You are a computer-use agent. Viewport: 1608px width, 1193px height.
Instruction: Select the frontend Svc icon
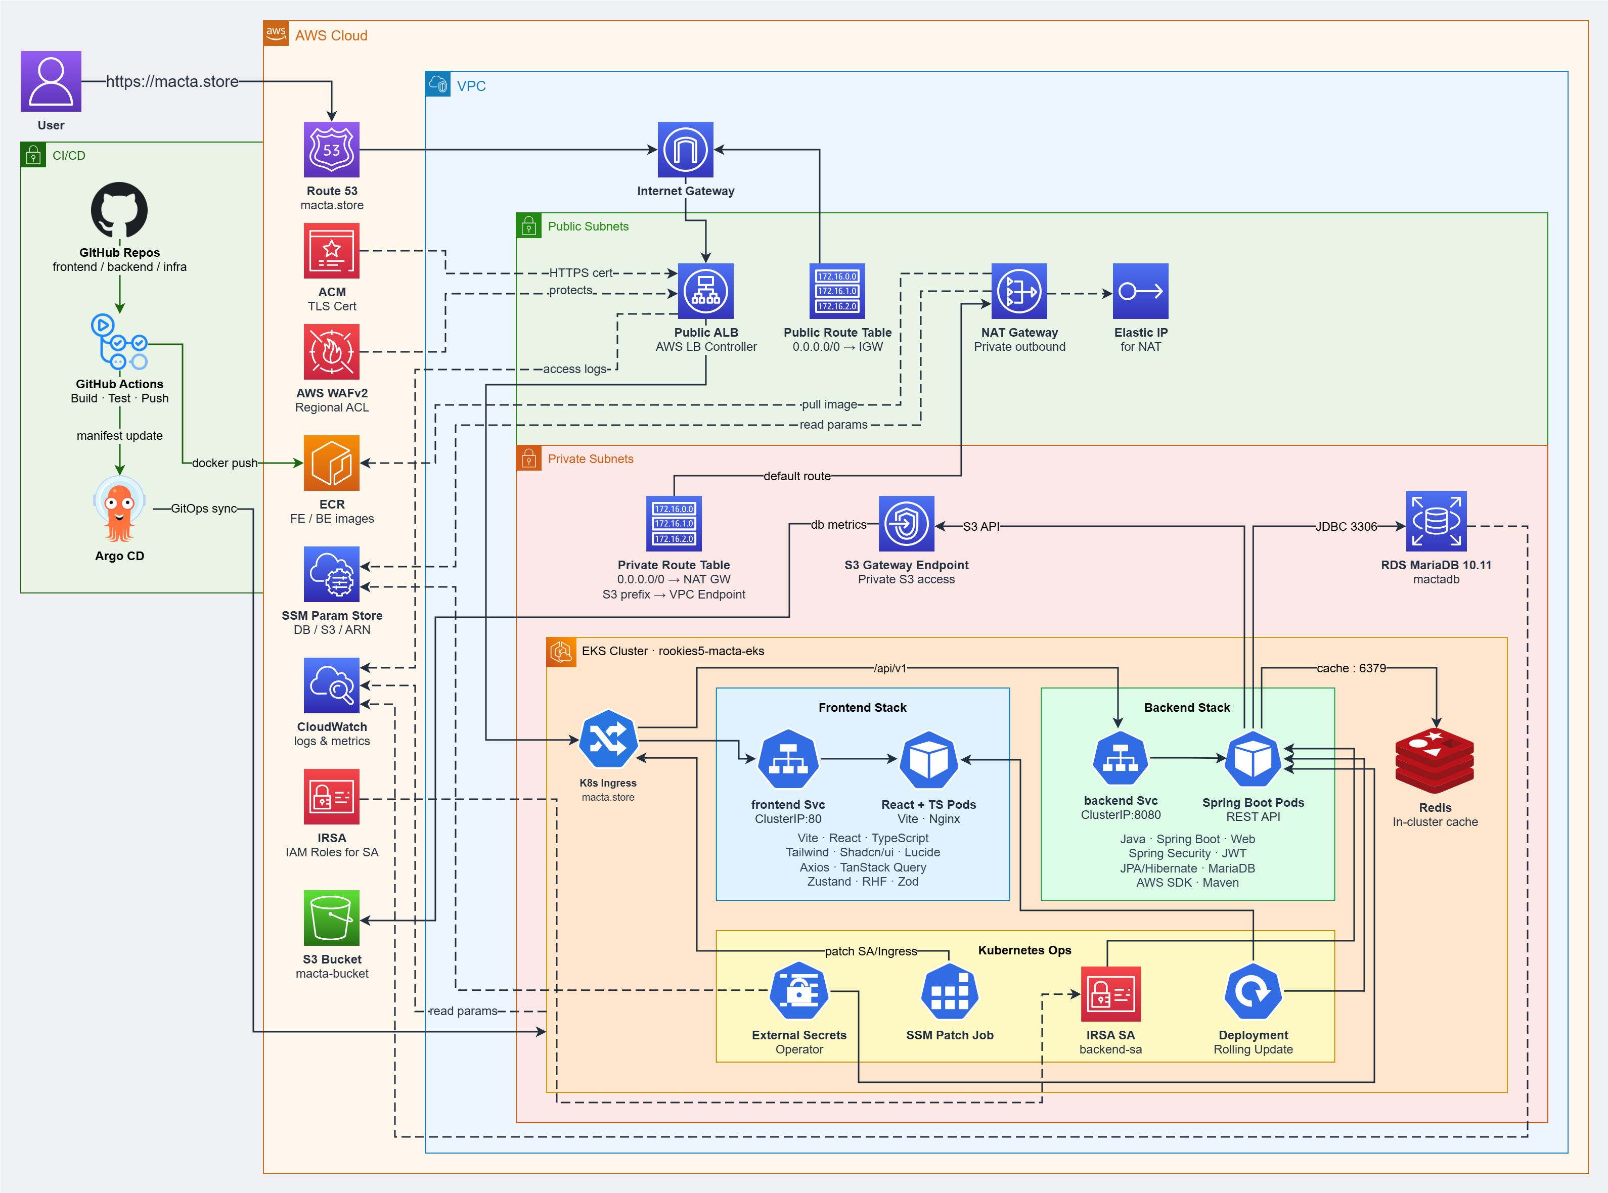click(x=788, y=759)
